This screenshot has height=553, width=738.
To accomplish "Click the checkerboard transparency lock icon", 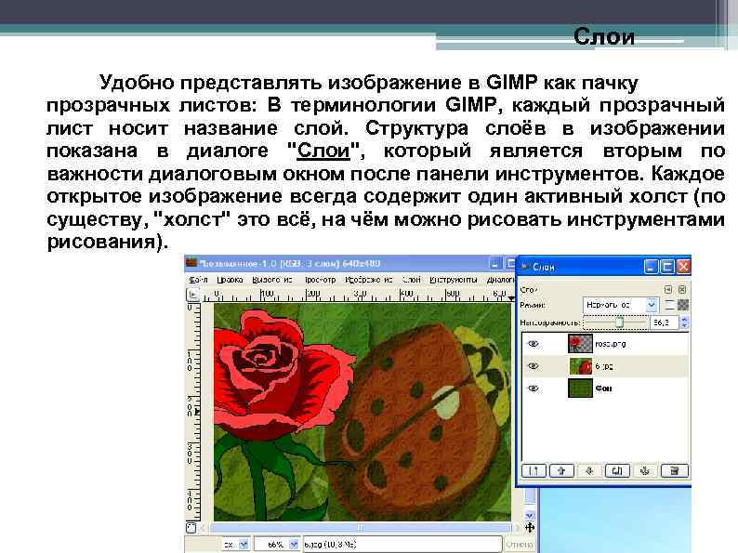I will pos(683,305).
